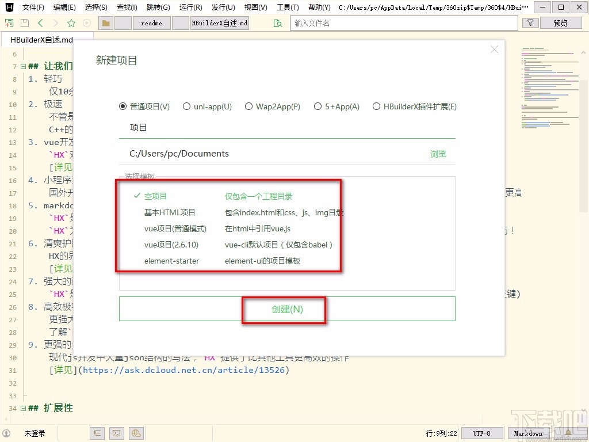Viewport: 589px width, 442px height.
Task: Click the folder icon in breadcrumb bar
Action: [106, 23]
